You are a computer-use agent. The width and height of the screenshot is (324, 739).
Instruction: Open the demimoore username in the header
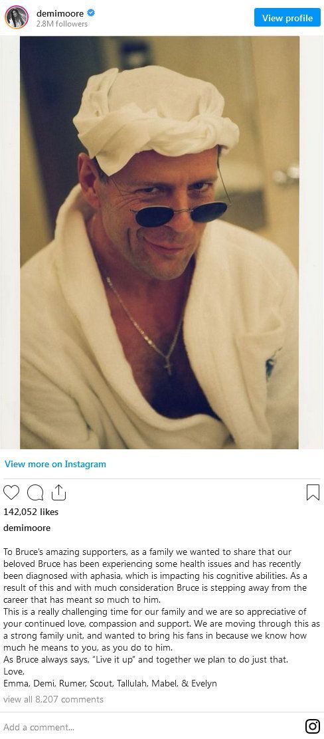pos(60,14)
